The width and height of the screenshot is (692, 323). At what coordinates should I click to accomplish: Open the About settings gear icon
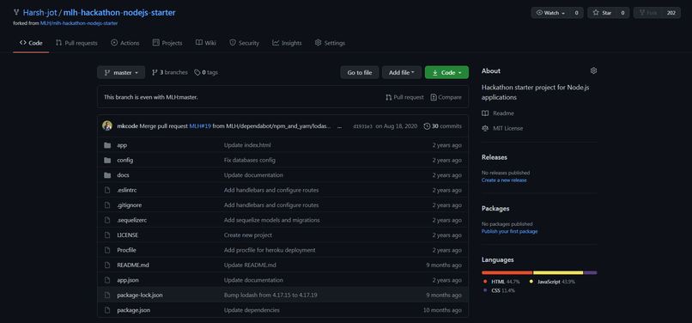pos(593,70)
